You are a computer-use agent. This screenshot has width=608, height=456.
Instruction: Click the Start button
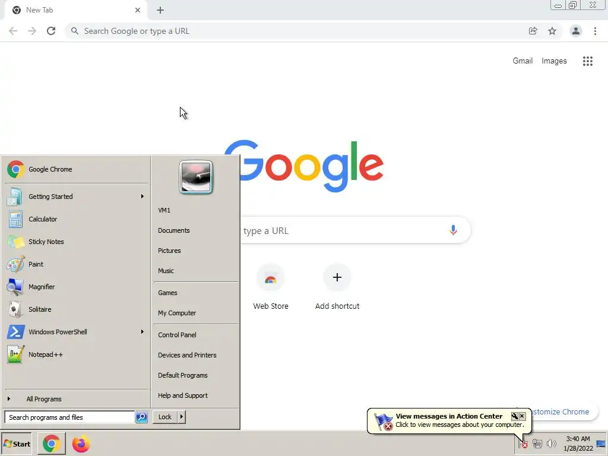[17, 444]
